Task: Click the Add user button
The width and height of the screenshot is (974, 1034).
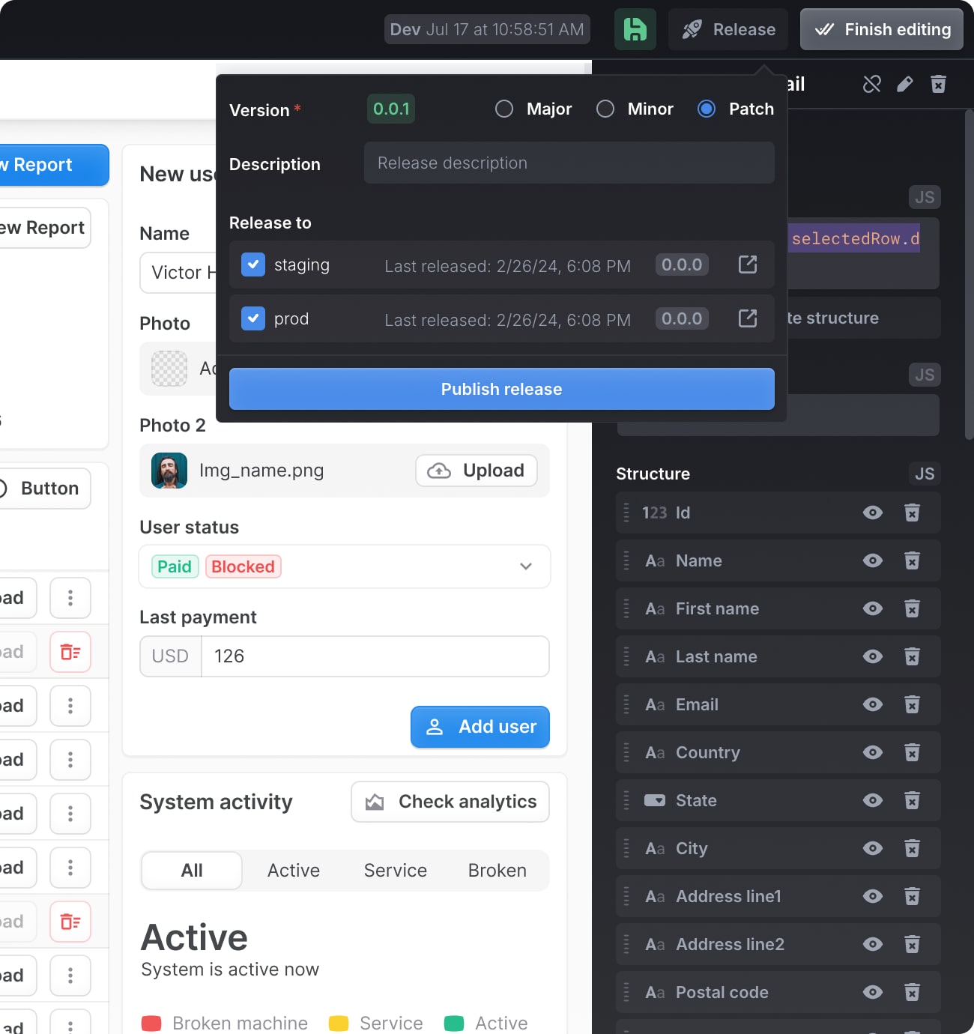Action: 480,727
